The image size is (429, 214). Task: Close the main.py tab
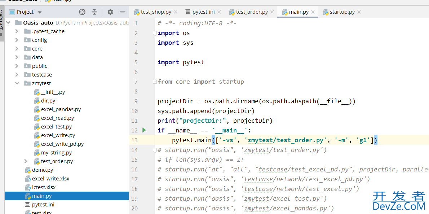[x=313, y=12]
